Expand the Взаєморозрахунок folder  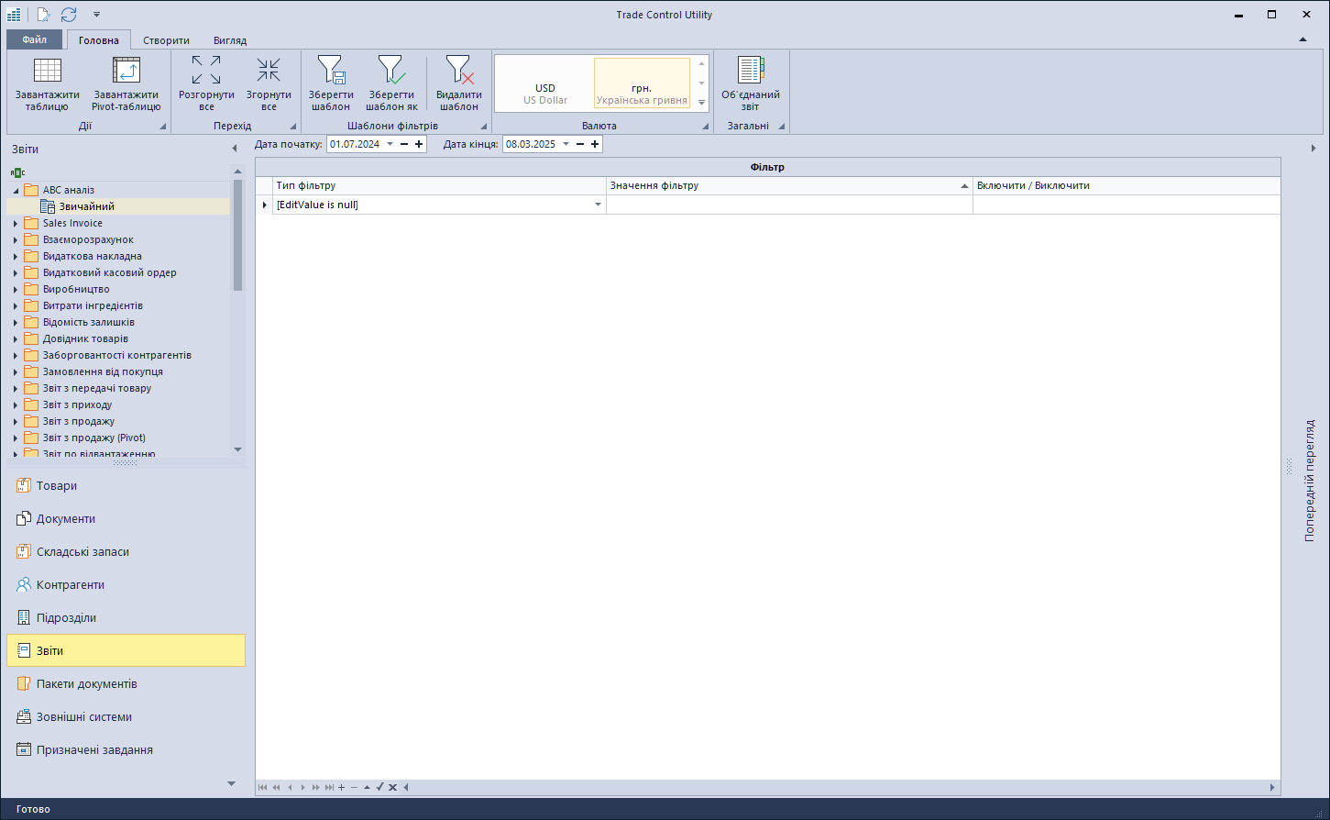pos(16,239)
